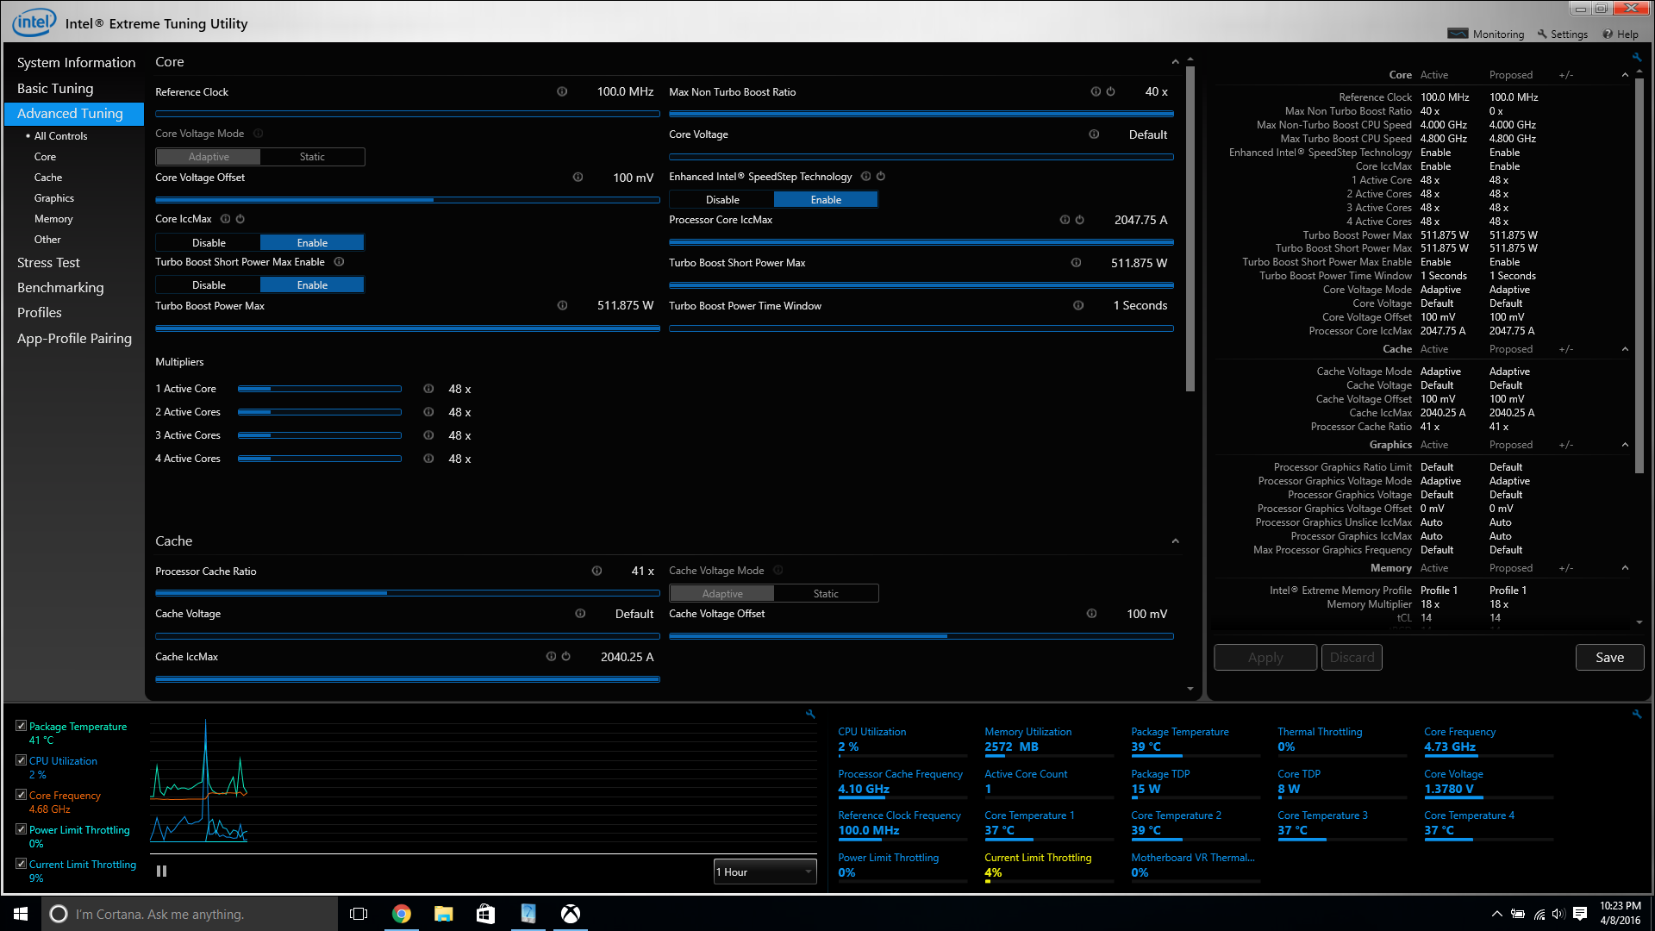Viewport: 1655px width, 931px height.
Task: Open the Xbox app in taskbar
Action: click(571, 914)
